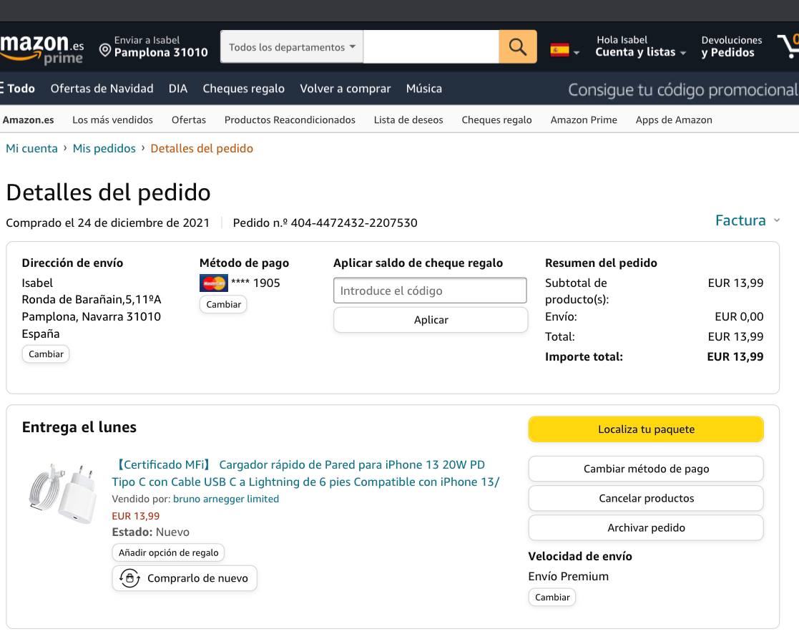This screenshot has width=799, height=639.
Task: Open Ofertas in sub navigation
Action: (x=189, y=119)
